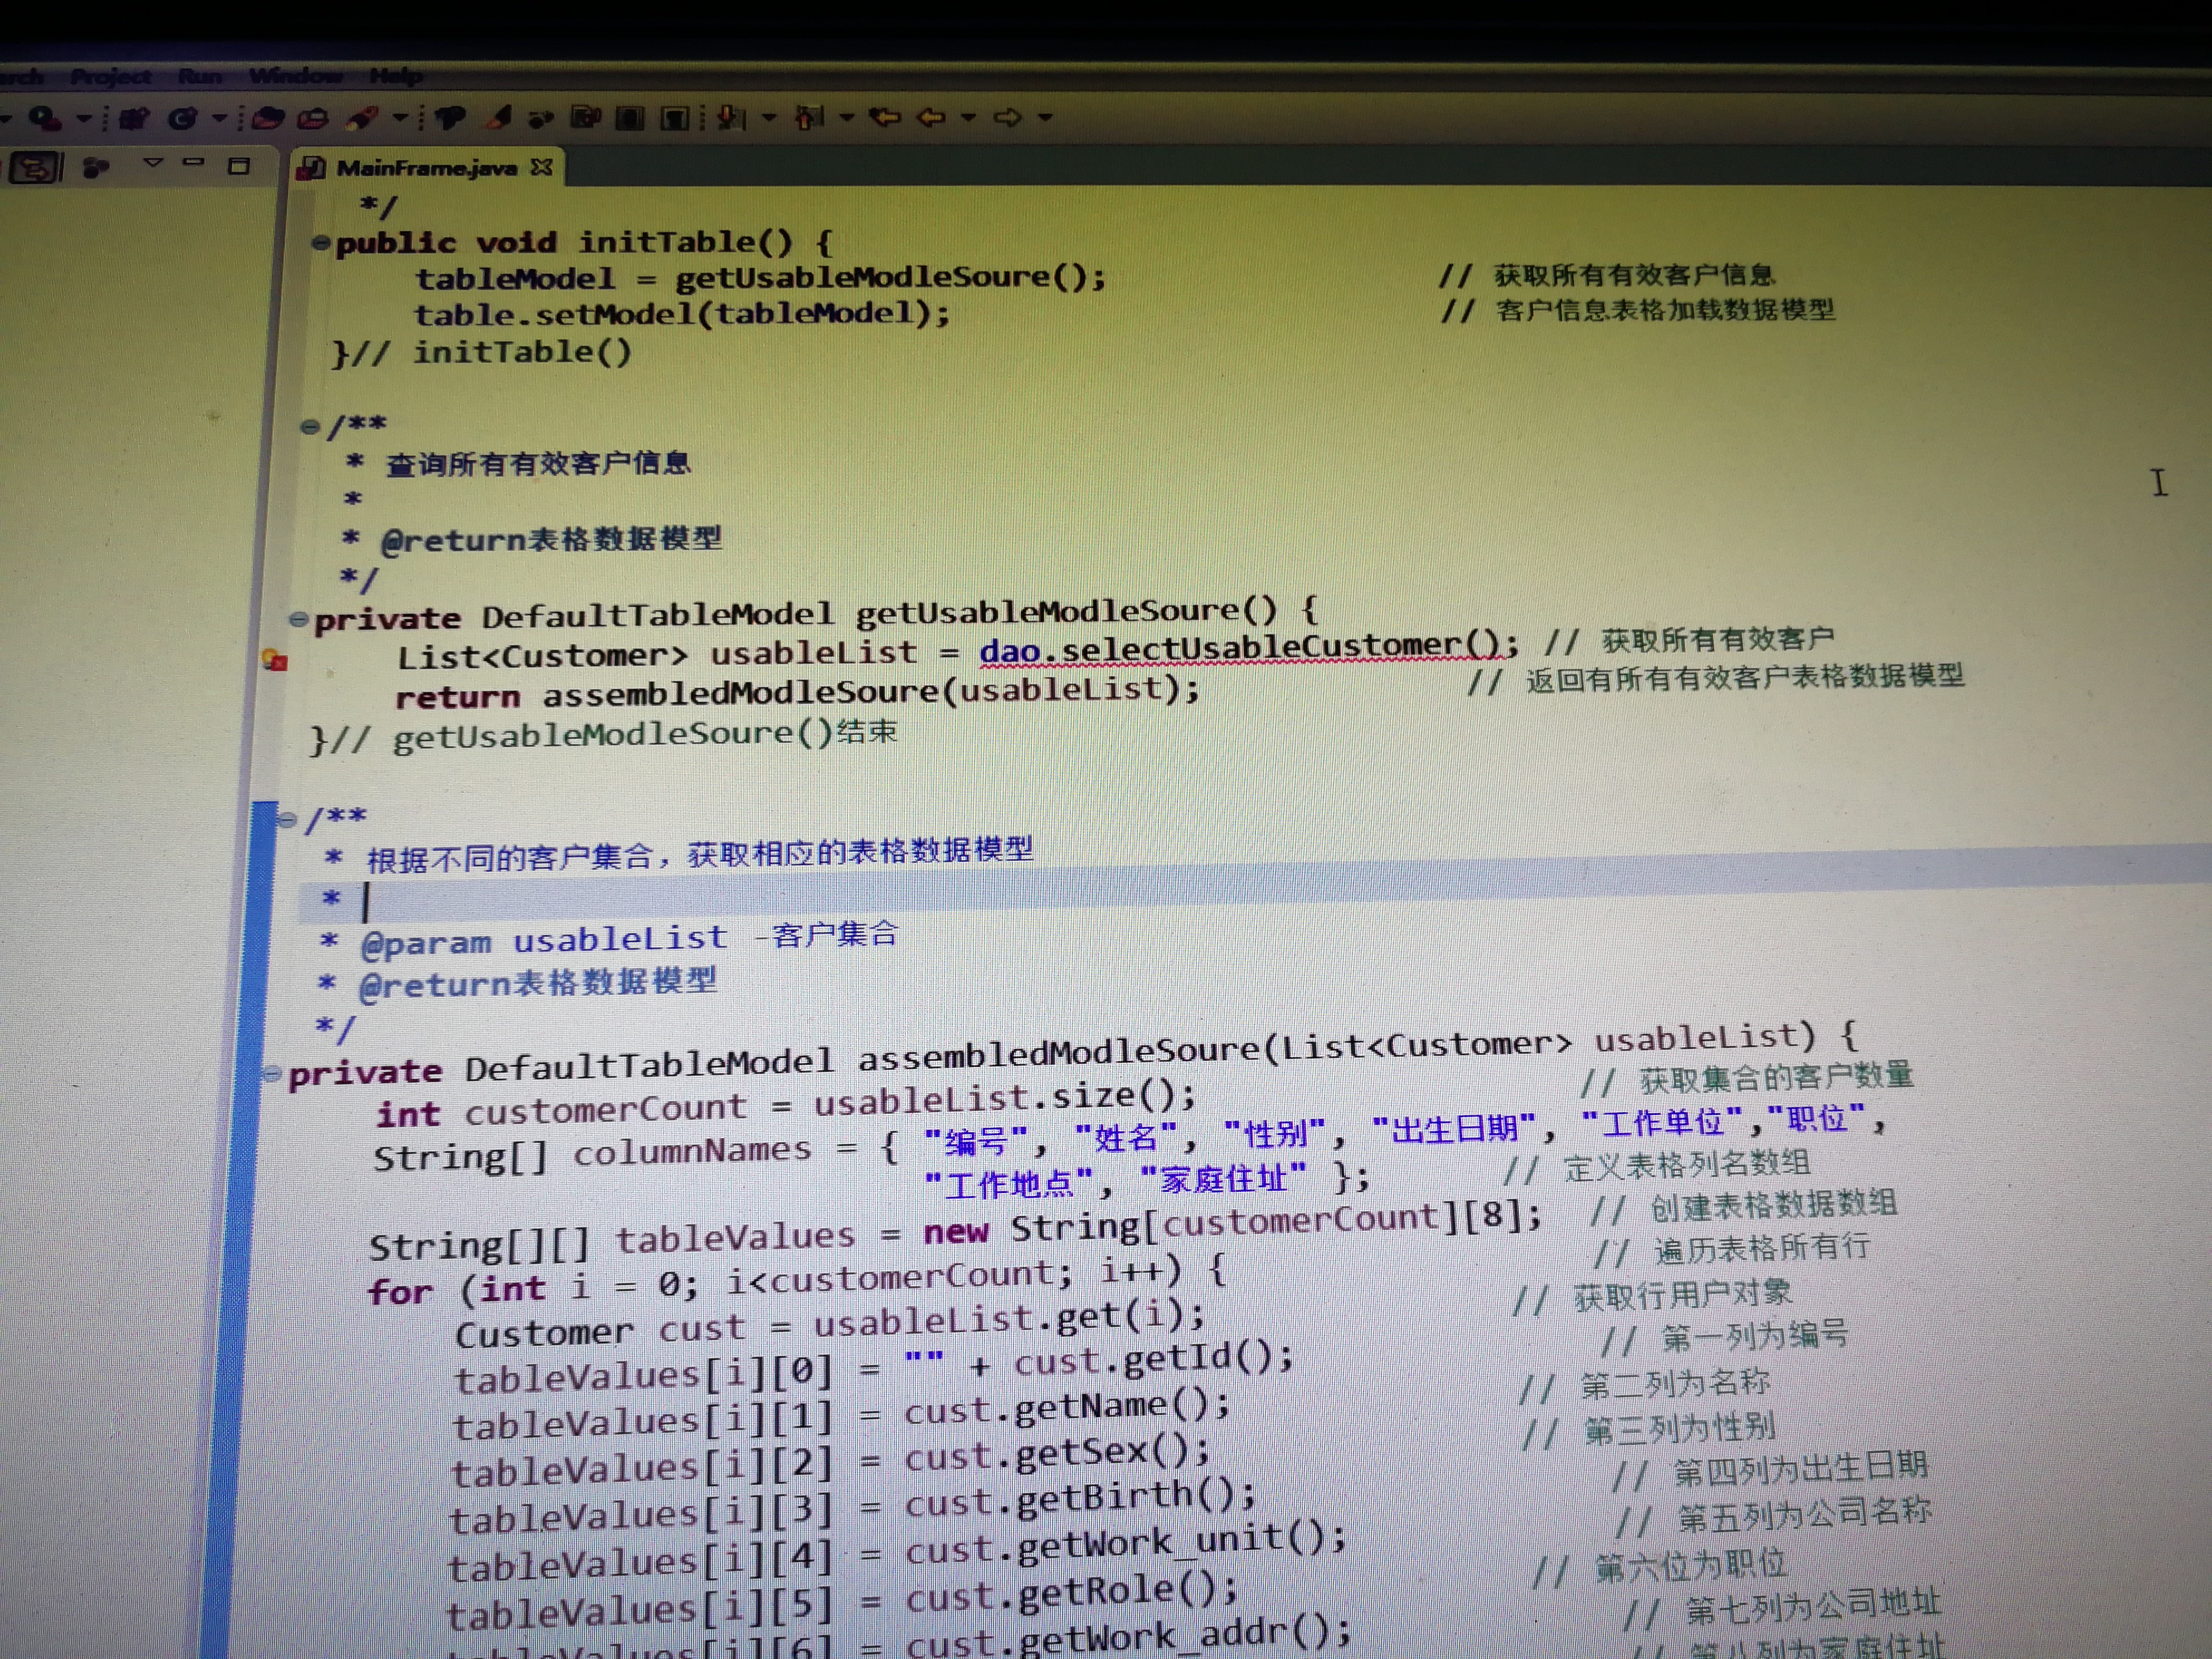Click the "cust.getName();" call
The height and width of the screenshot is (1659, 2212).
(1067, 1407)
